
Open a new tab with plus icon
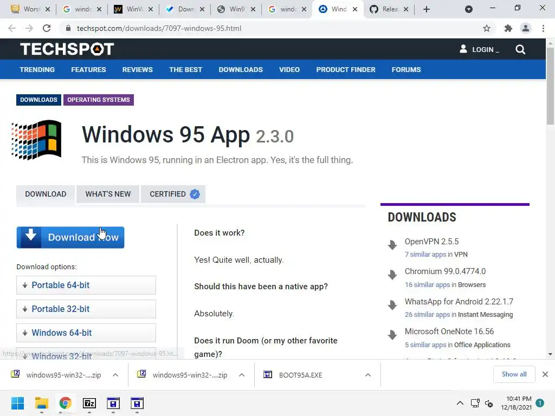click(x=427, y=9)
